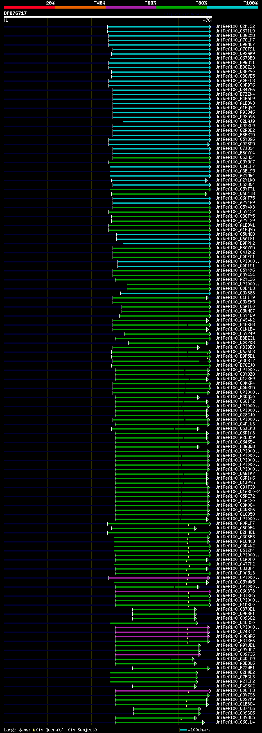This screenshot has width=262, height=733.
Task: Select hit label UniRef100_C9JT38
Action: [x=235, y=487]
